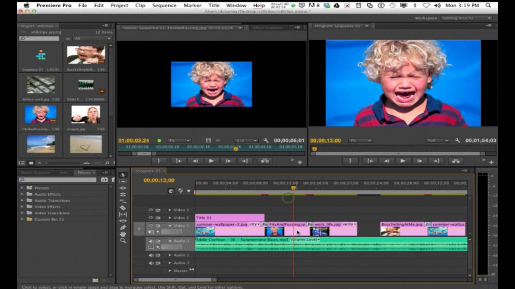Choose the Ripple Edit tool
Viewport: 515px width, 289px height.
pos(123,188)
